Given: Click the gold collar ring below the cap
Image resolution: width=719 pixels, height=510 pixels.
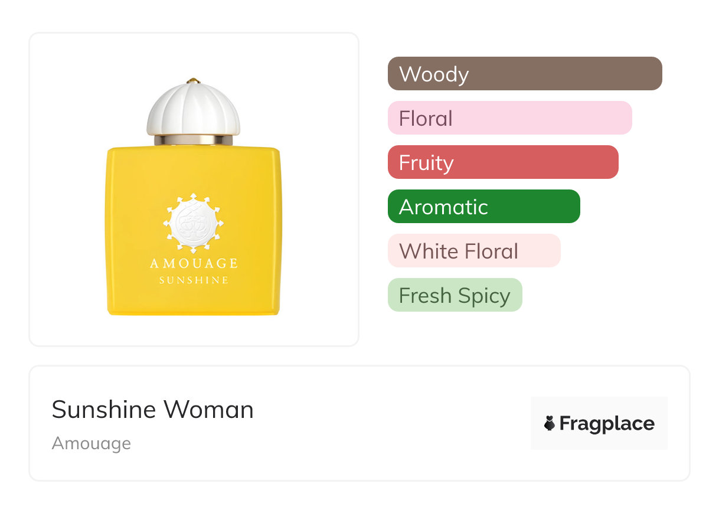Looking at the screenshot, I should pos(193,140).
